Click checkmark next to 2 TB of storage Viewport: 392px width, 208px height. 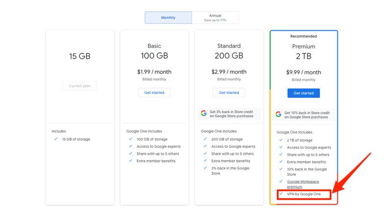(281, 140)
